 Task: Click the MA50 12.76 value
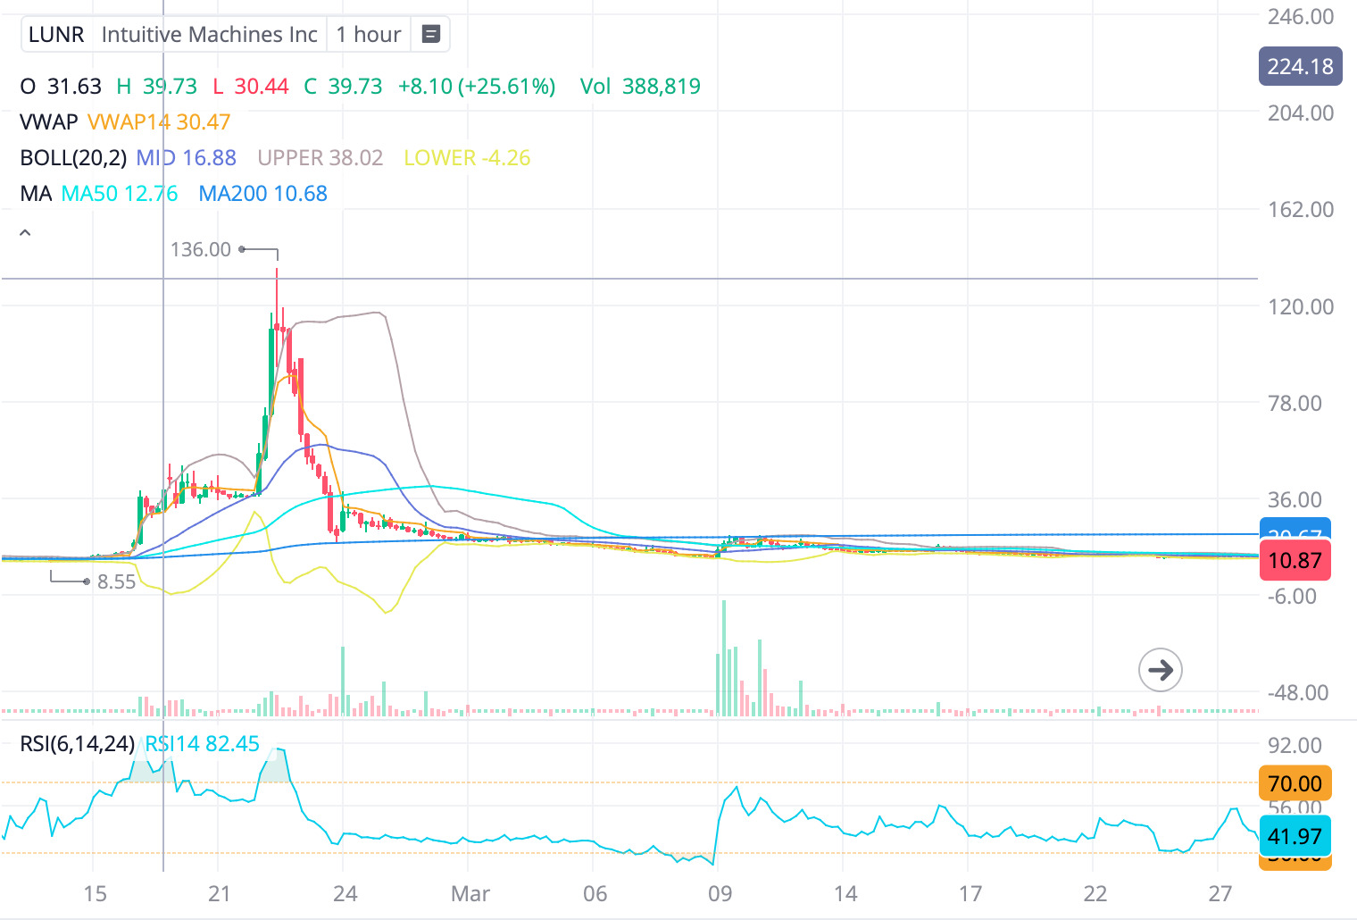coord(120,193)
